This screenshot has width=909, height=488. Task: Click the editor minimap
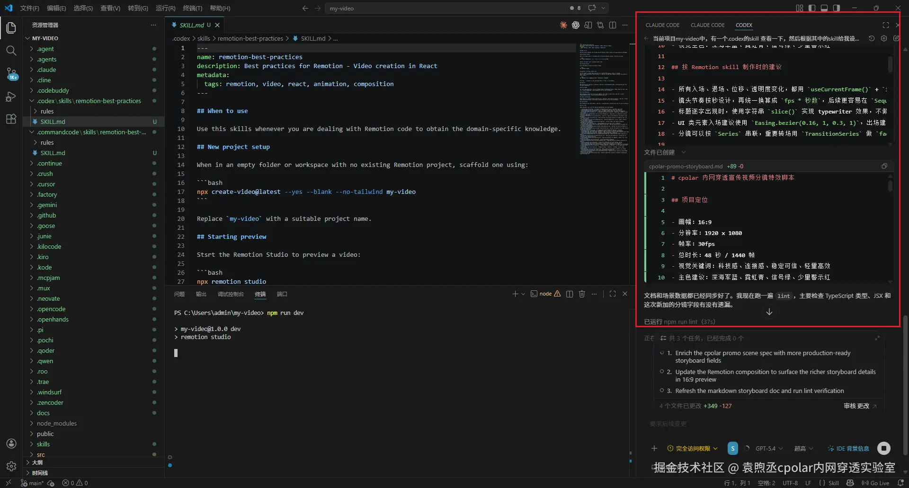point(605,100)
